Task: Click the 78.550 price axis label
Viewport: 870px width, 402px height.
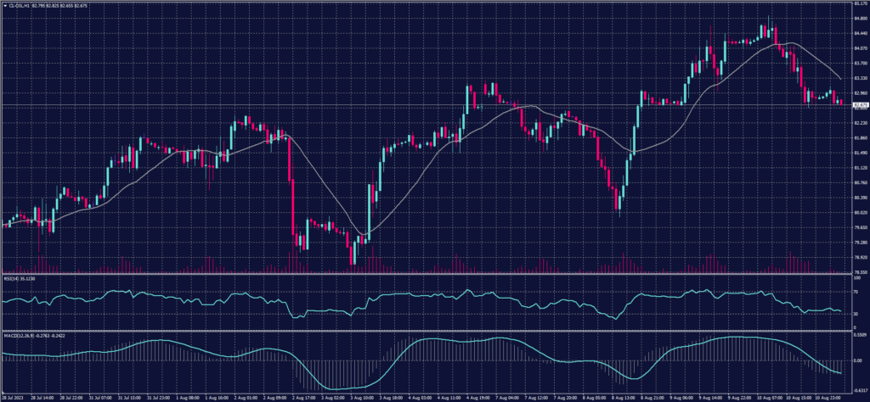Action: (x=857, y=272)
